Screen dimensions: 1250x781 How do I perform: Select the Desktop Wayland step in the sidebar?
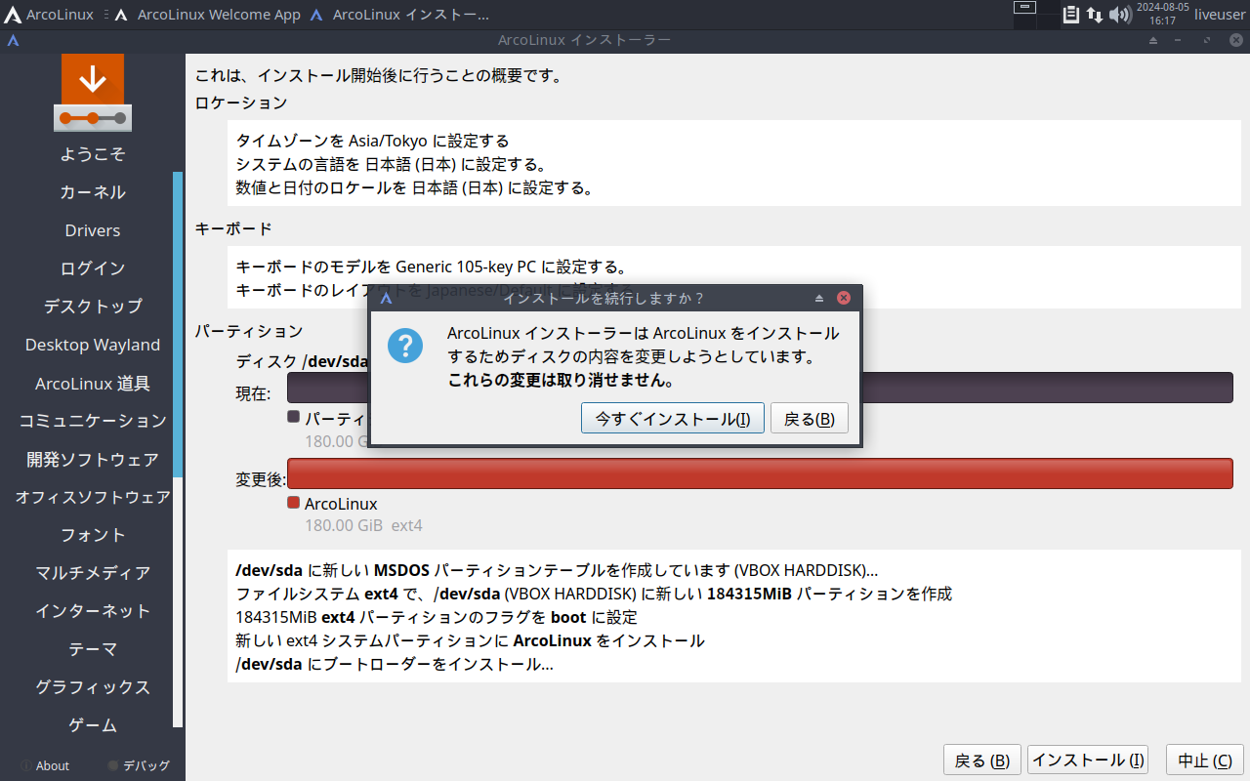[x=93, y=345]
